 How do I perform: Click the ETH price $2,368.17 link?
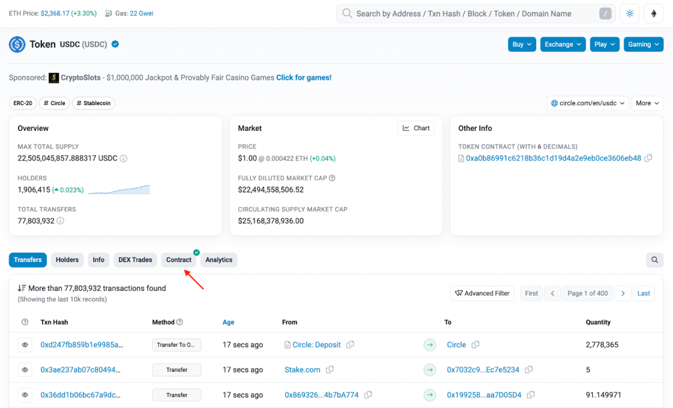click(x=57, y=14)
